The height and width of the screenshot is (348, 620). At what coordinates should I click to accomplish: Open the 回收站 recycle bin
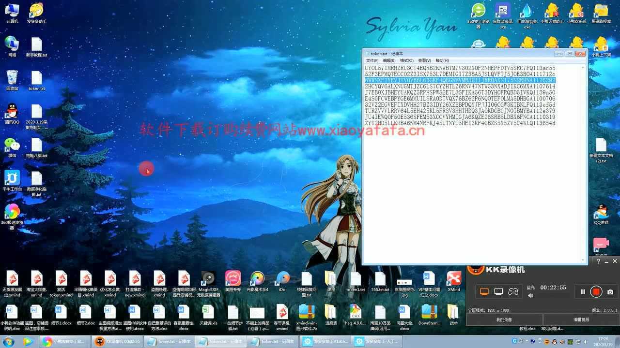coord(12,80)
